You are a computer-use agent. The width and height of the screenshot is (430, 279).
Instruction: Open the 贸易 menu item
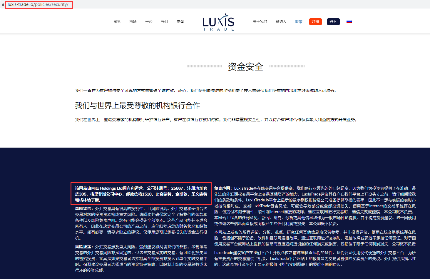[x=117, y=22]
